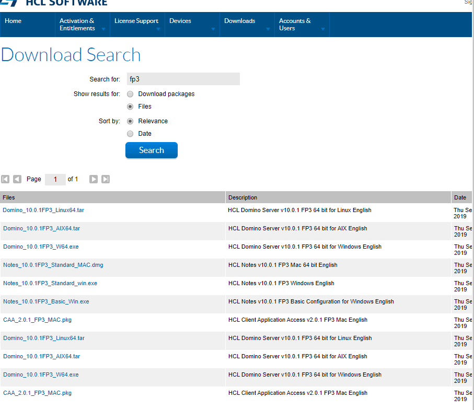Download Notes_10.0.1FP3_Basic_Win.exe
Viewport: 474px width, 410px height.
[x=47, y=301]
